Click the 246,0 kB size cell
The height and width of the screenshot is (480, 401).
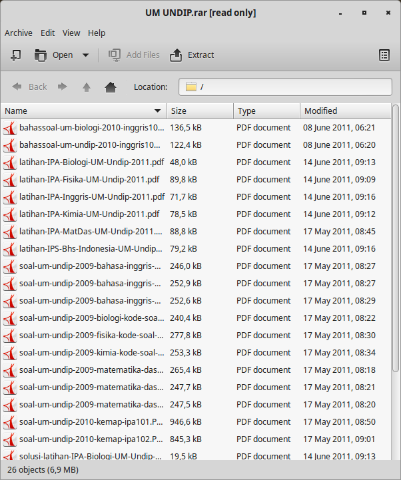point(186,266)
